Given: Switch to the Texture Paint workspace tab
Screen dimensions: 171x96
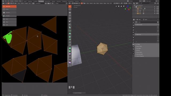Looking at the screenshot, I should click(x=48, y=1).
